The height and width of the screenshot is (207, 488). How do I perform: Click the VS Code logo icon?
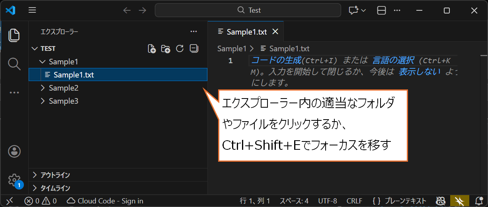pyautogui.click(x=10, y=10)
